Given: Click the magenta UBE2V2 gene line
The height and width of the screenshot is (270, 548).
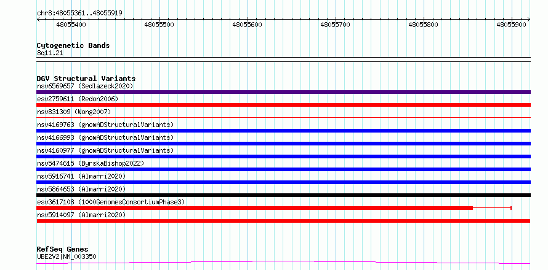Looking at the screenshot, I should click(x=283, y=262).
